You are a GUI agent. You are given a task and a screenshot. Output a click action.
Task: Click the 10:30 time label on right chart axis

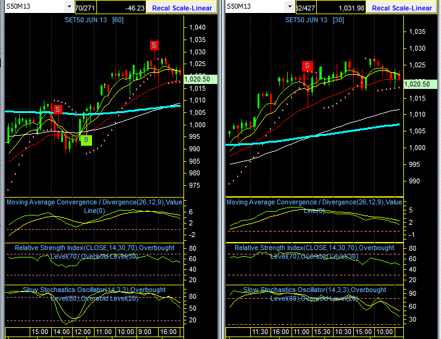click(x=343, y=332)
